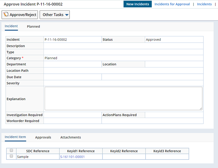218x168 pixels.
Task: Click the Severity field label
Action: coord(13,83)
